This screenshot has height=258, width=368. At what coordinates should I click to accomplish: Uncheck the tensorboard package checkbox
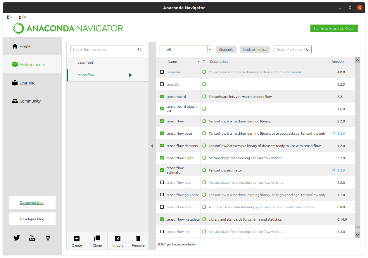(x=162, y=96)
